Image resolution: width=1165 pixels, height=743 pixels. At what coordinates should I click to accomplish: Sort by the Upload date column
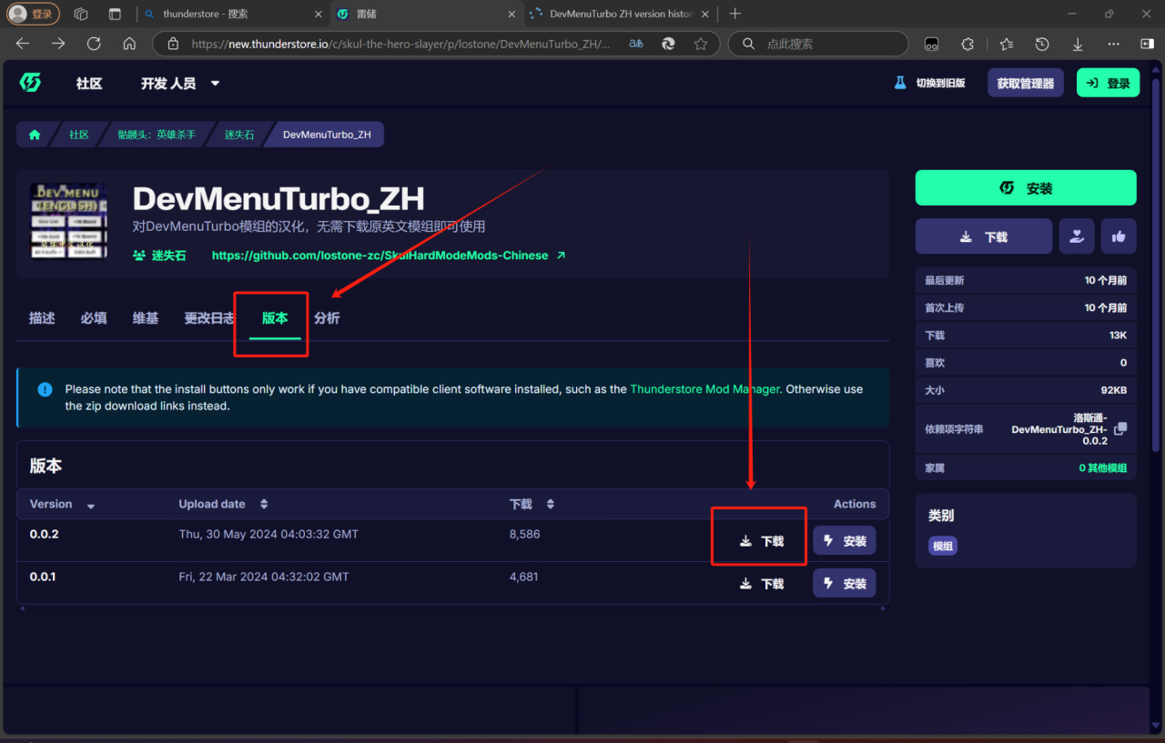[223, 504]
